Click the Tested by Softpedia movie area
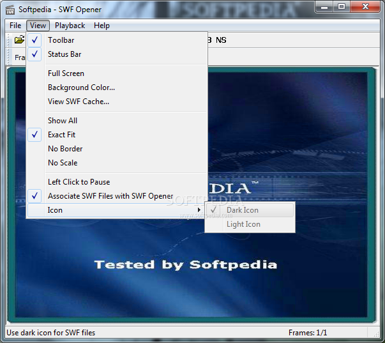The height and width of the screenshot is (343, 385). coord(186,265)
